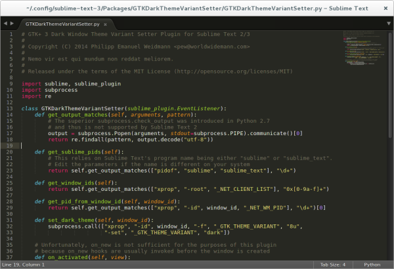Click function name get_output_matches
Viewport: 394px width, 269px height.
coord(77,115)
